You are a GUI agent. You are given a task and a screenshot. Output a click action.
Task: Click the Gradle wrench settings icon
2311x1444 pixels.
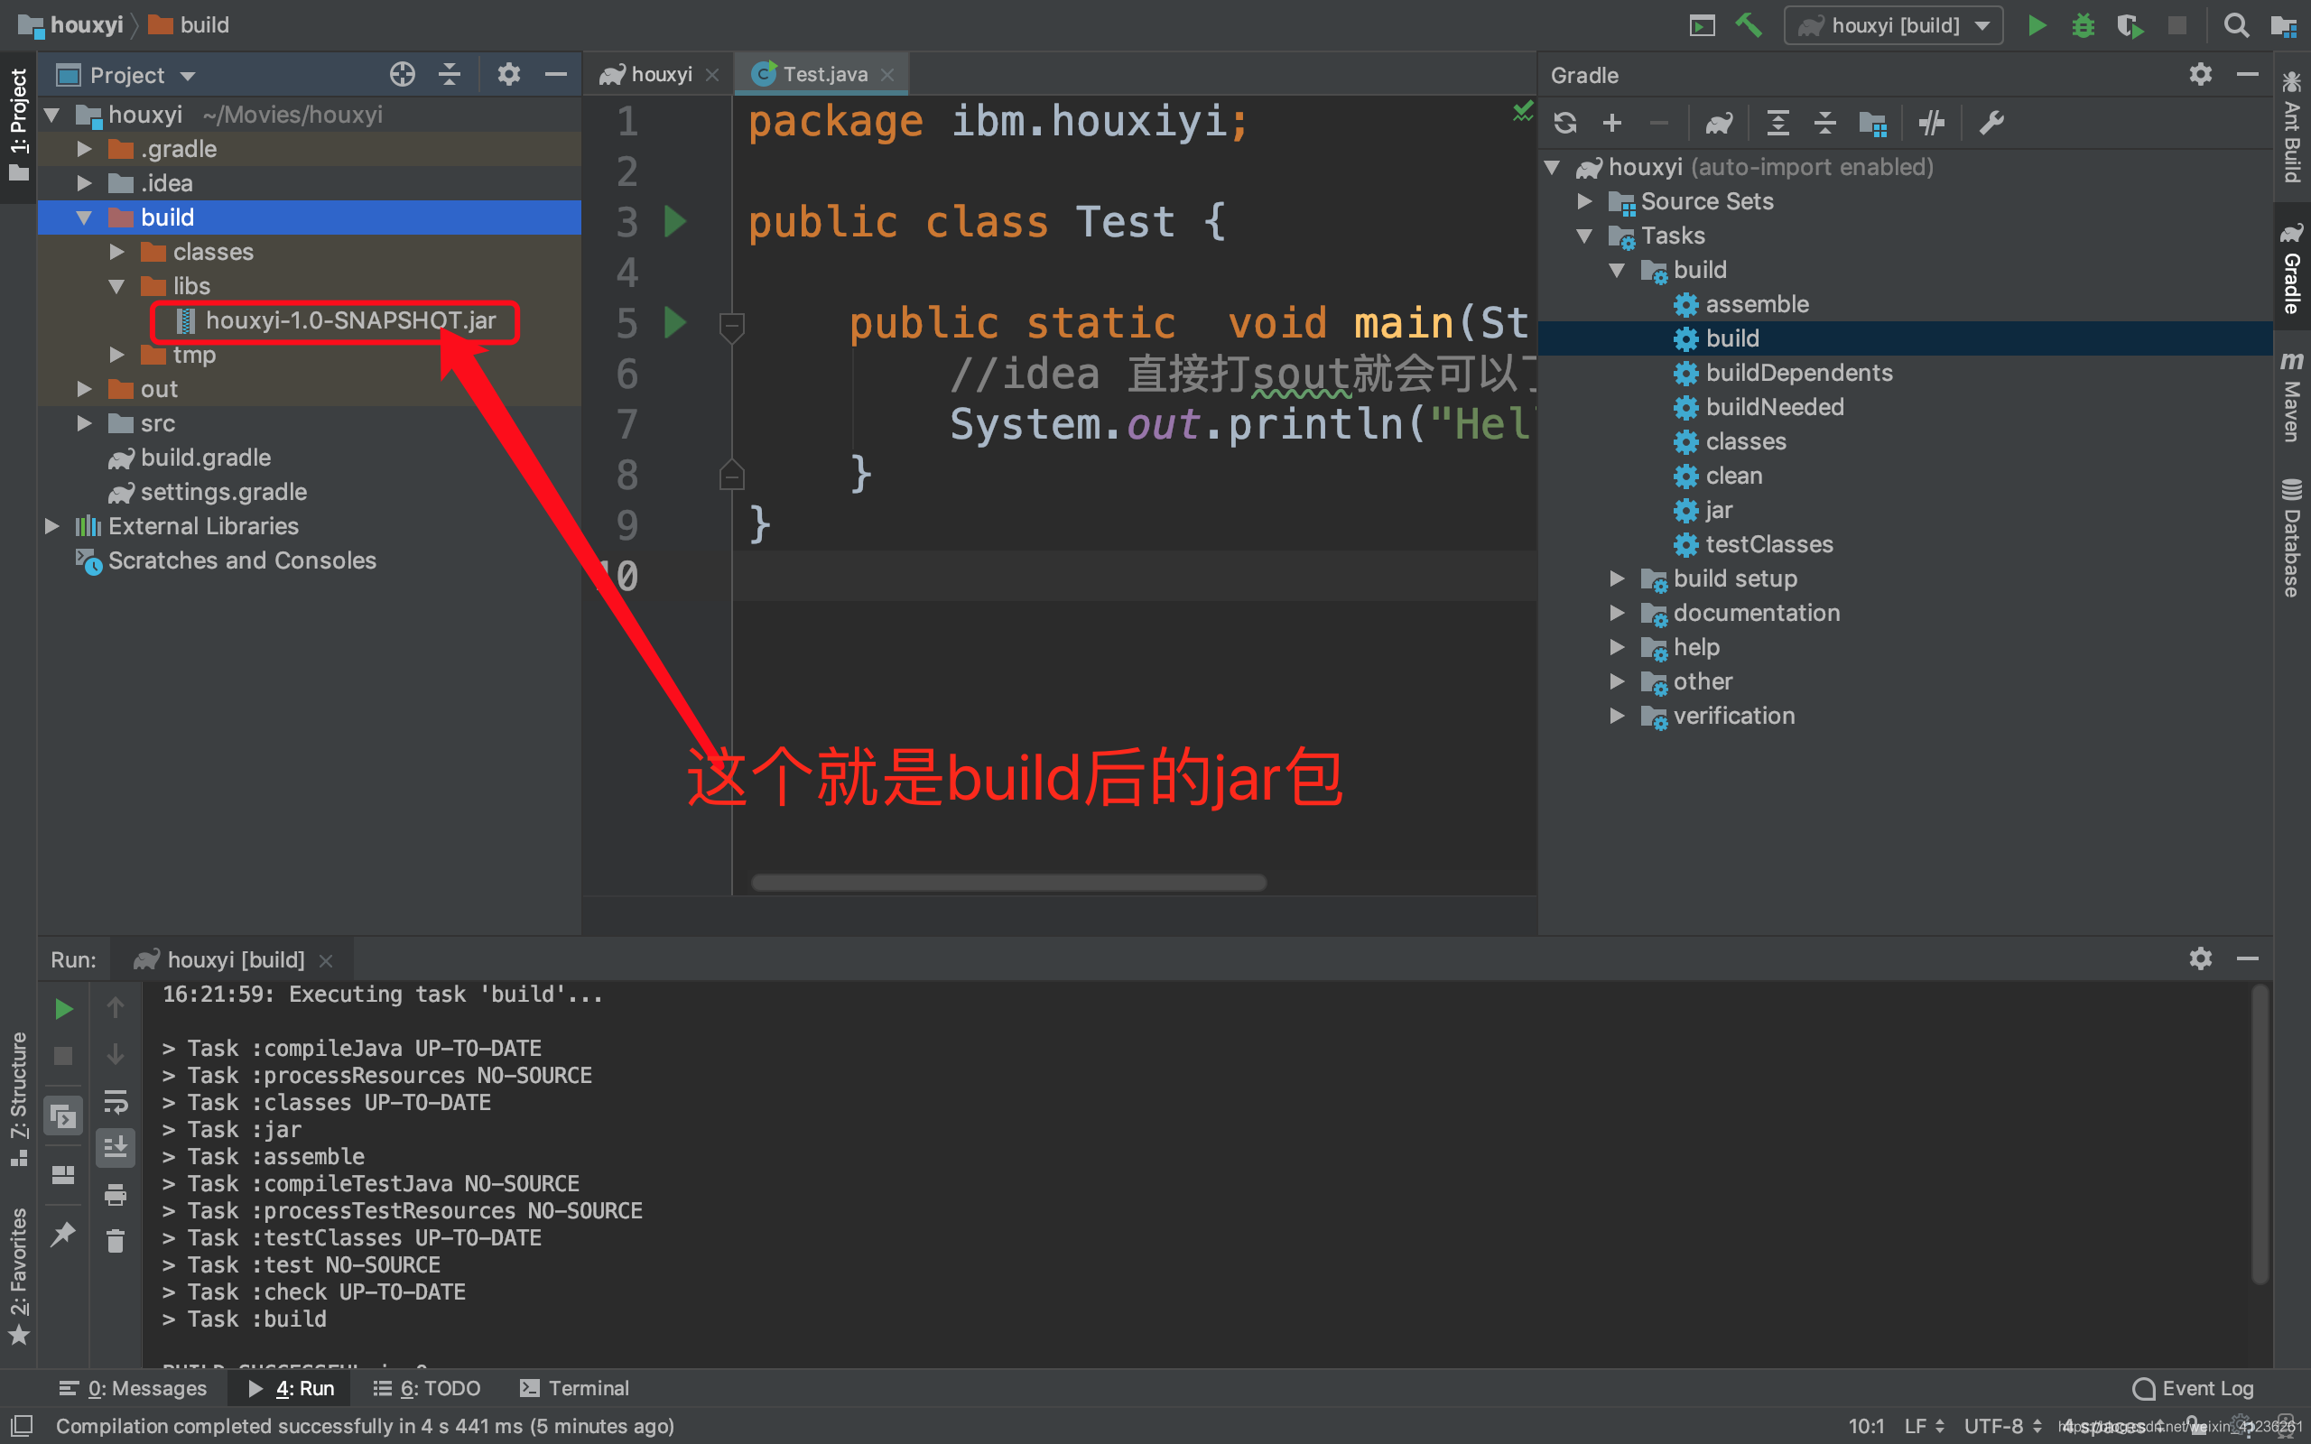[1992, 124]
